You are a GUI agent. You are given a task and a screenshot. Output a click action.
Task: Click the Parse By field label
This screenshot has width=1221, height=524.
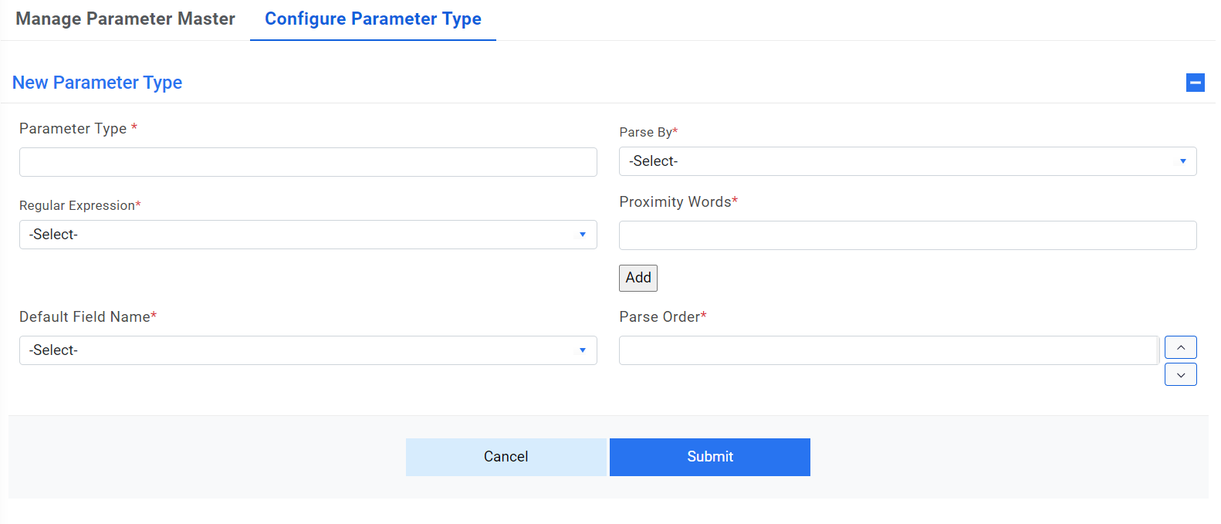pos(648,132)
